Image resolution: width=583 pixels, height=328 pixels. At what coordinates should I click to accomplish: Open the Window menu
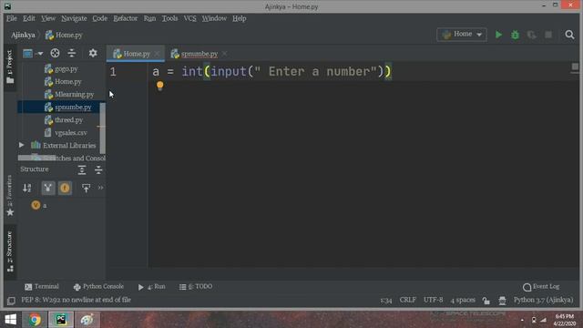tap(214, 18)
